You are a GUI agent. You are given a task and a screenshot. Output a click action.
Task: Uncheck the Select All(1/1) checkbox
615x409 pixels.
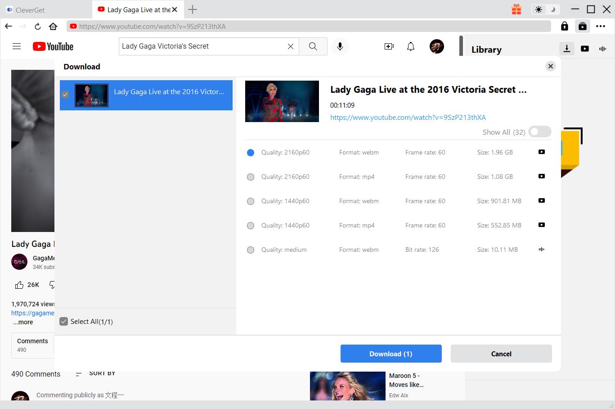[x=64, y=322]
